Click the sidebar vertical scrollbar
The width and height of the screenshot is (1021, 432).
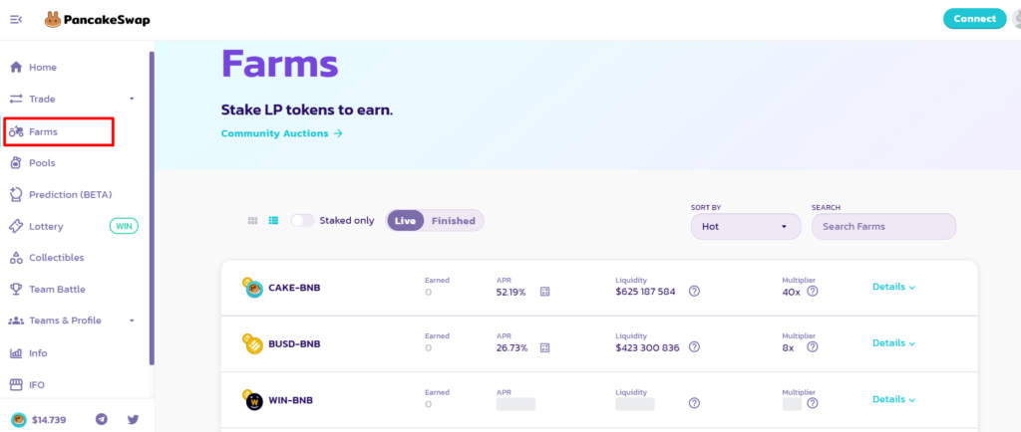click(152, 209)
